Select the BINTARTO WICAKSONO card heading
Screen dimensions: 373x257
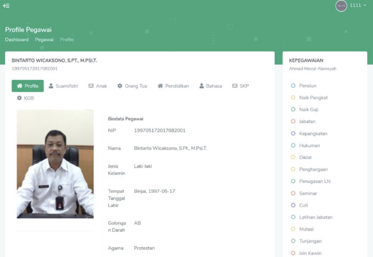[54, 60]
